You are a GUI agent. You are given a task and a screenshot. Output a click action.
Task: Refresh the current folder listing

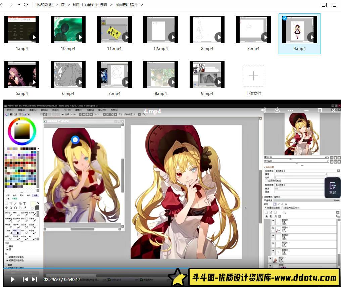point(26,5)
